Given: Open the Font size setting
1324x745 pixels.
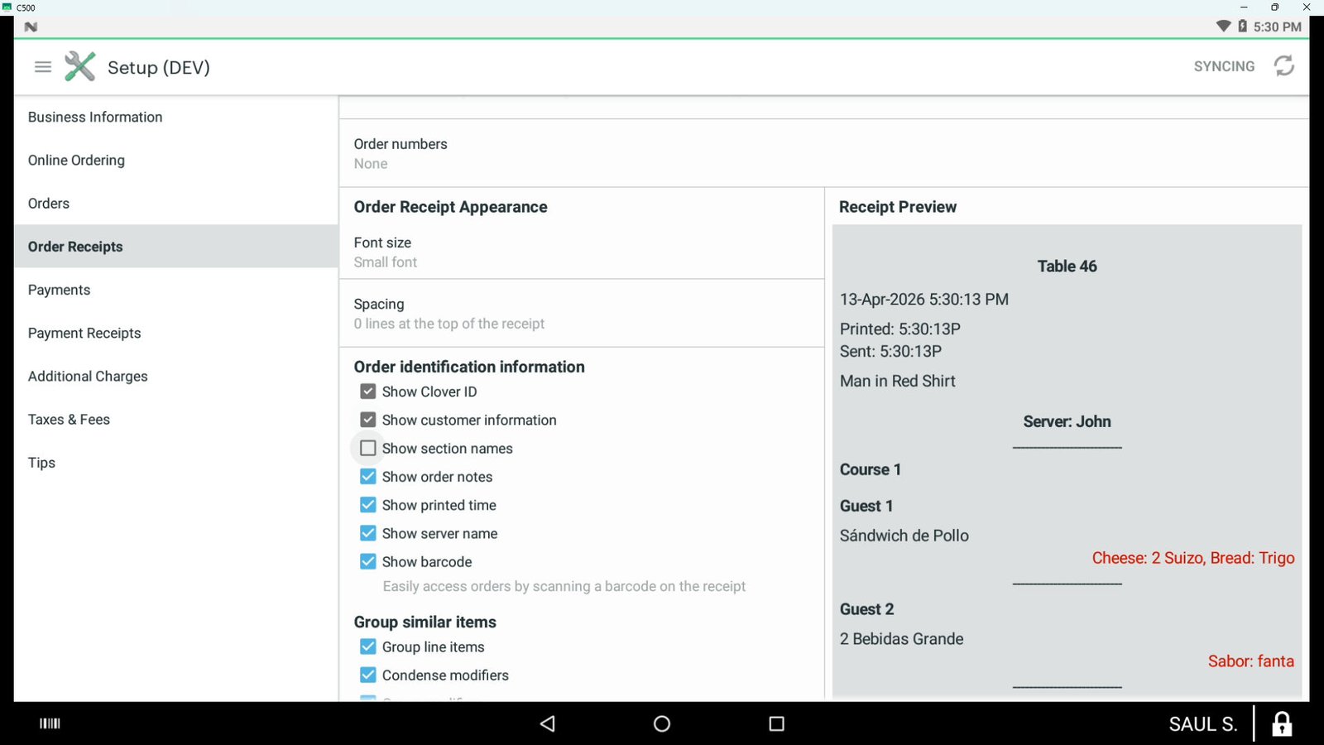Looking at the screenshot, I should 582,252.
